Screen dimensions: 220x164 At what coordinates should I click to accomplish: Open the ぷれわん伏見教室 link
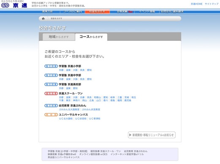(91, 110)
